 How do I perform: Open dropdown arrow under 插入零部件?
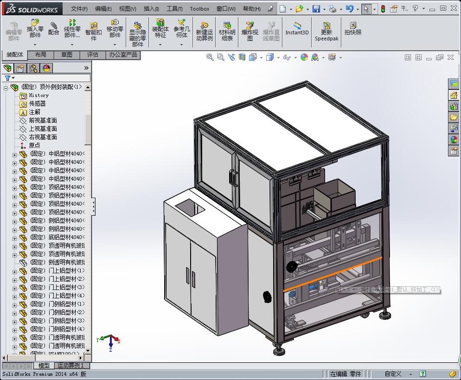[35, 45]
